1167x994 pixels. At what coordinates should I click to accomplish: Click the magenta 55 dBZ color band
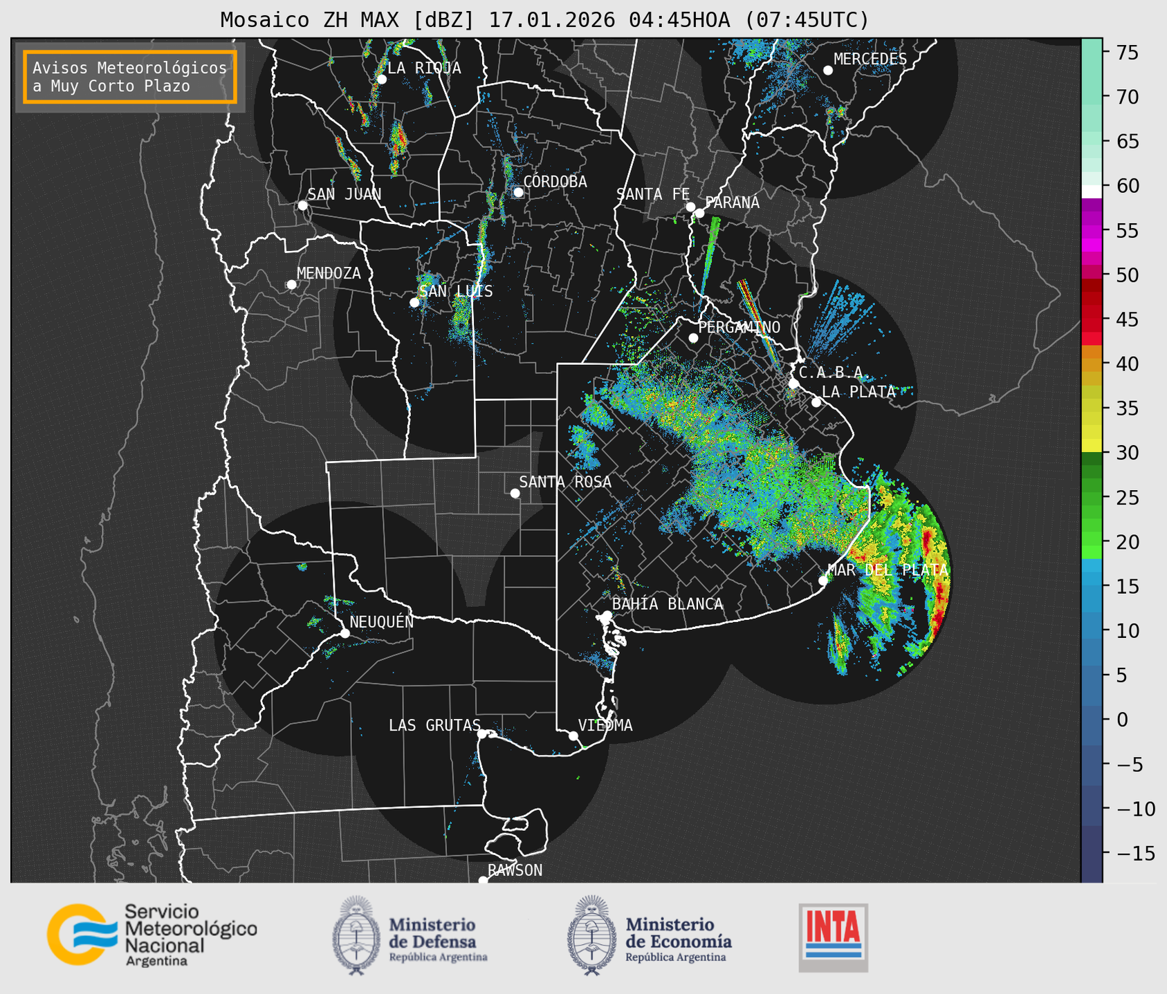tap(1092, 232)
